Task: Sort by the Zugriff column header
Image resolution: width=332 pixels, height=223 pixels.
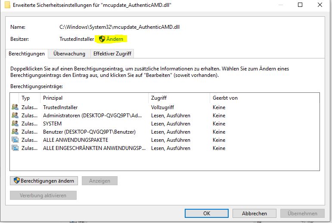Action: click(x=179, y=98)
